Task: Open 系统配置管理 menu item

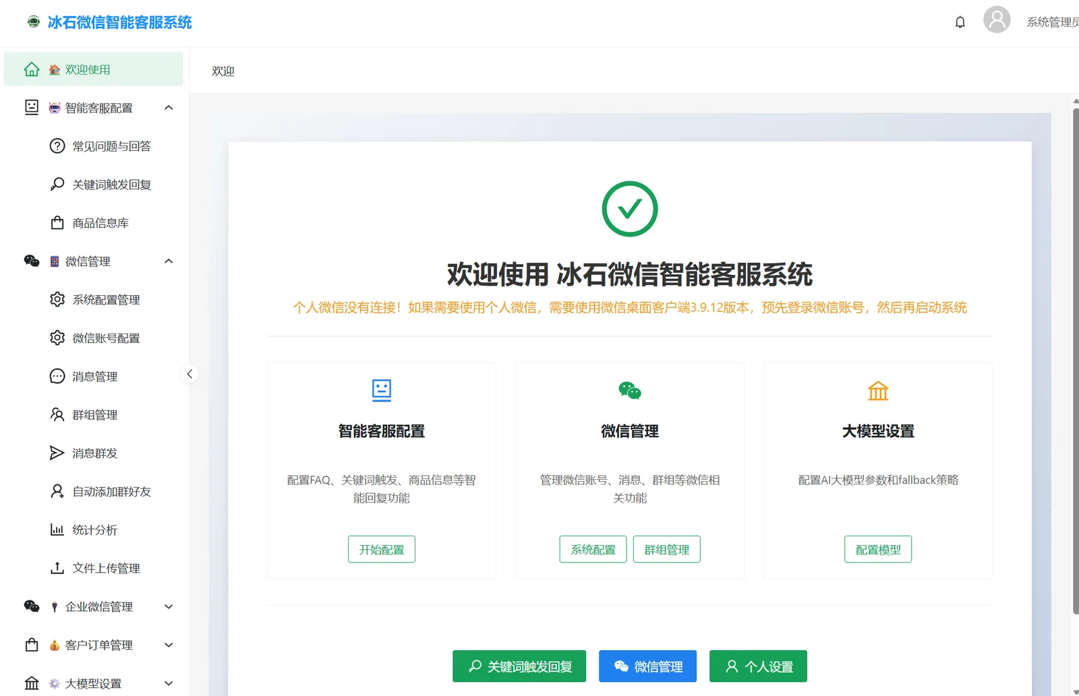Action: (x=94, y=300)
